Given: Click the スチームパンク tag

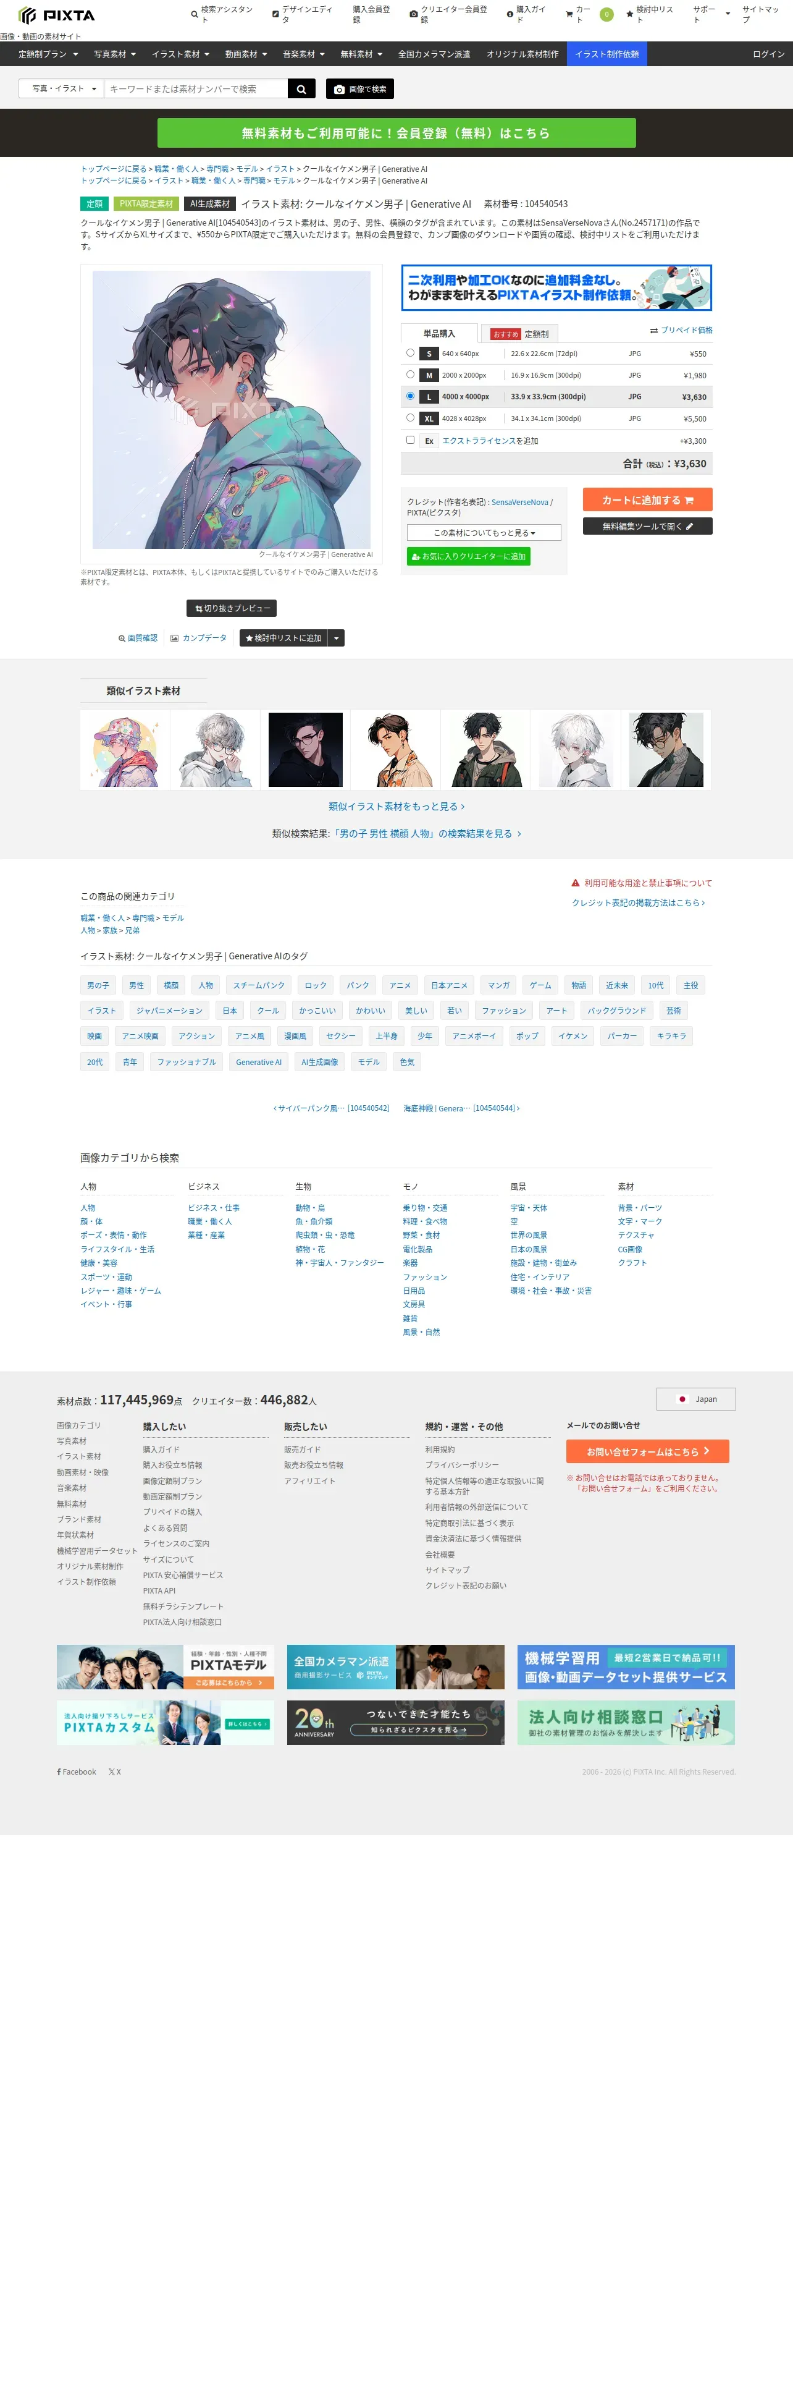Looking at the screenshot, I should click(x=259, y=985).
